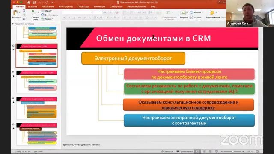Open the Вставить paste dropdown arrow
The image size is (274, 154).
[x=20, y=12]
